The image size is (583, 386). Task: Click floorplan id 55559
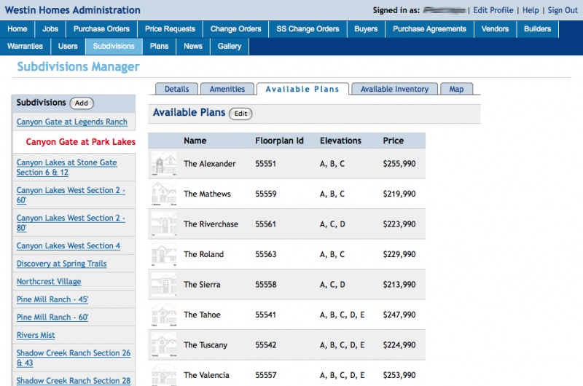[266, 194]
